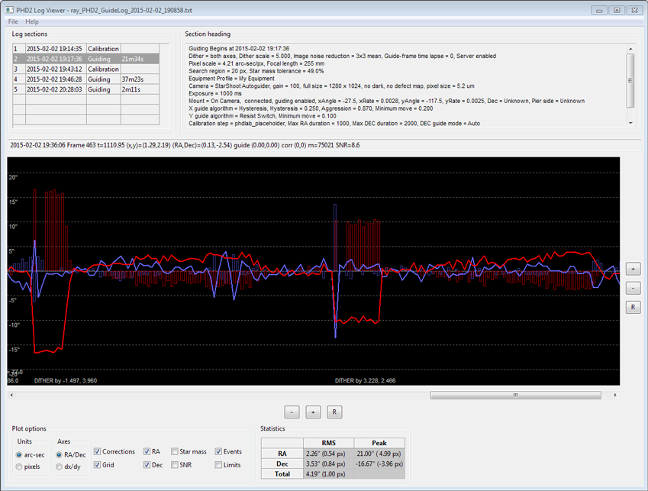Select the Guiding session lasting 37m23s
This screenshot has width=648, height=491.
pyautogui.click(x=76, y=79)
